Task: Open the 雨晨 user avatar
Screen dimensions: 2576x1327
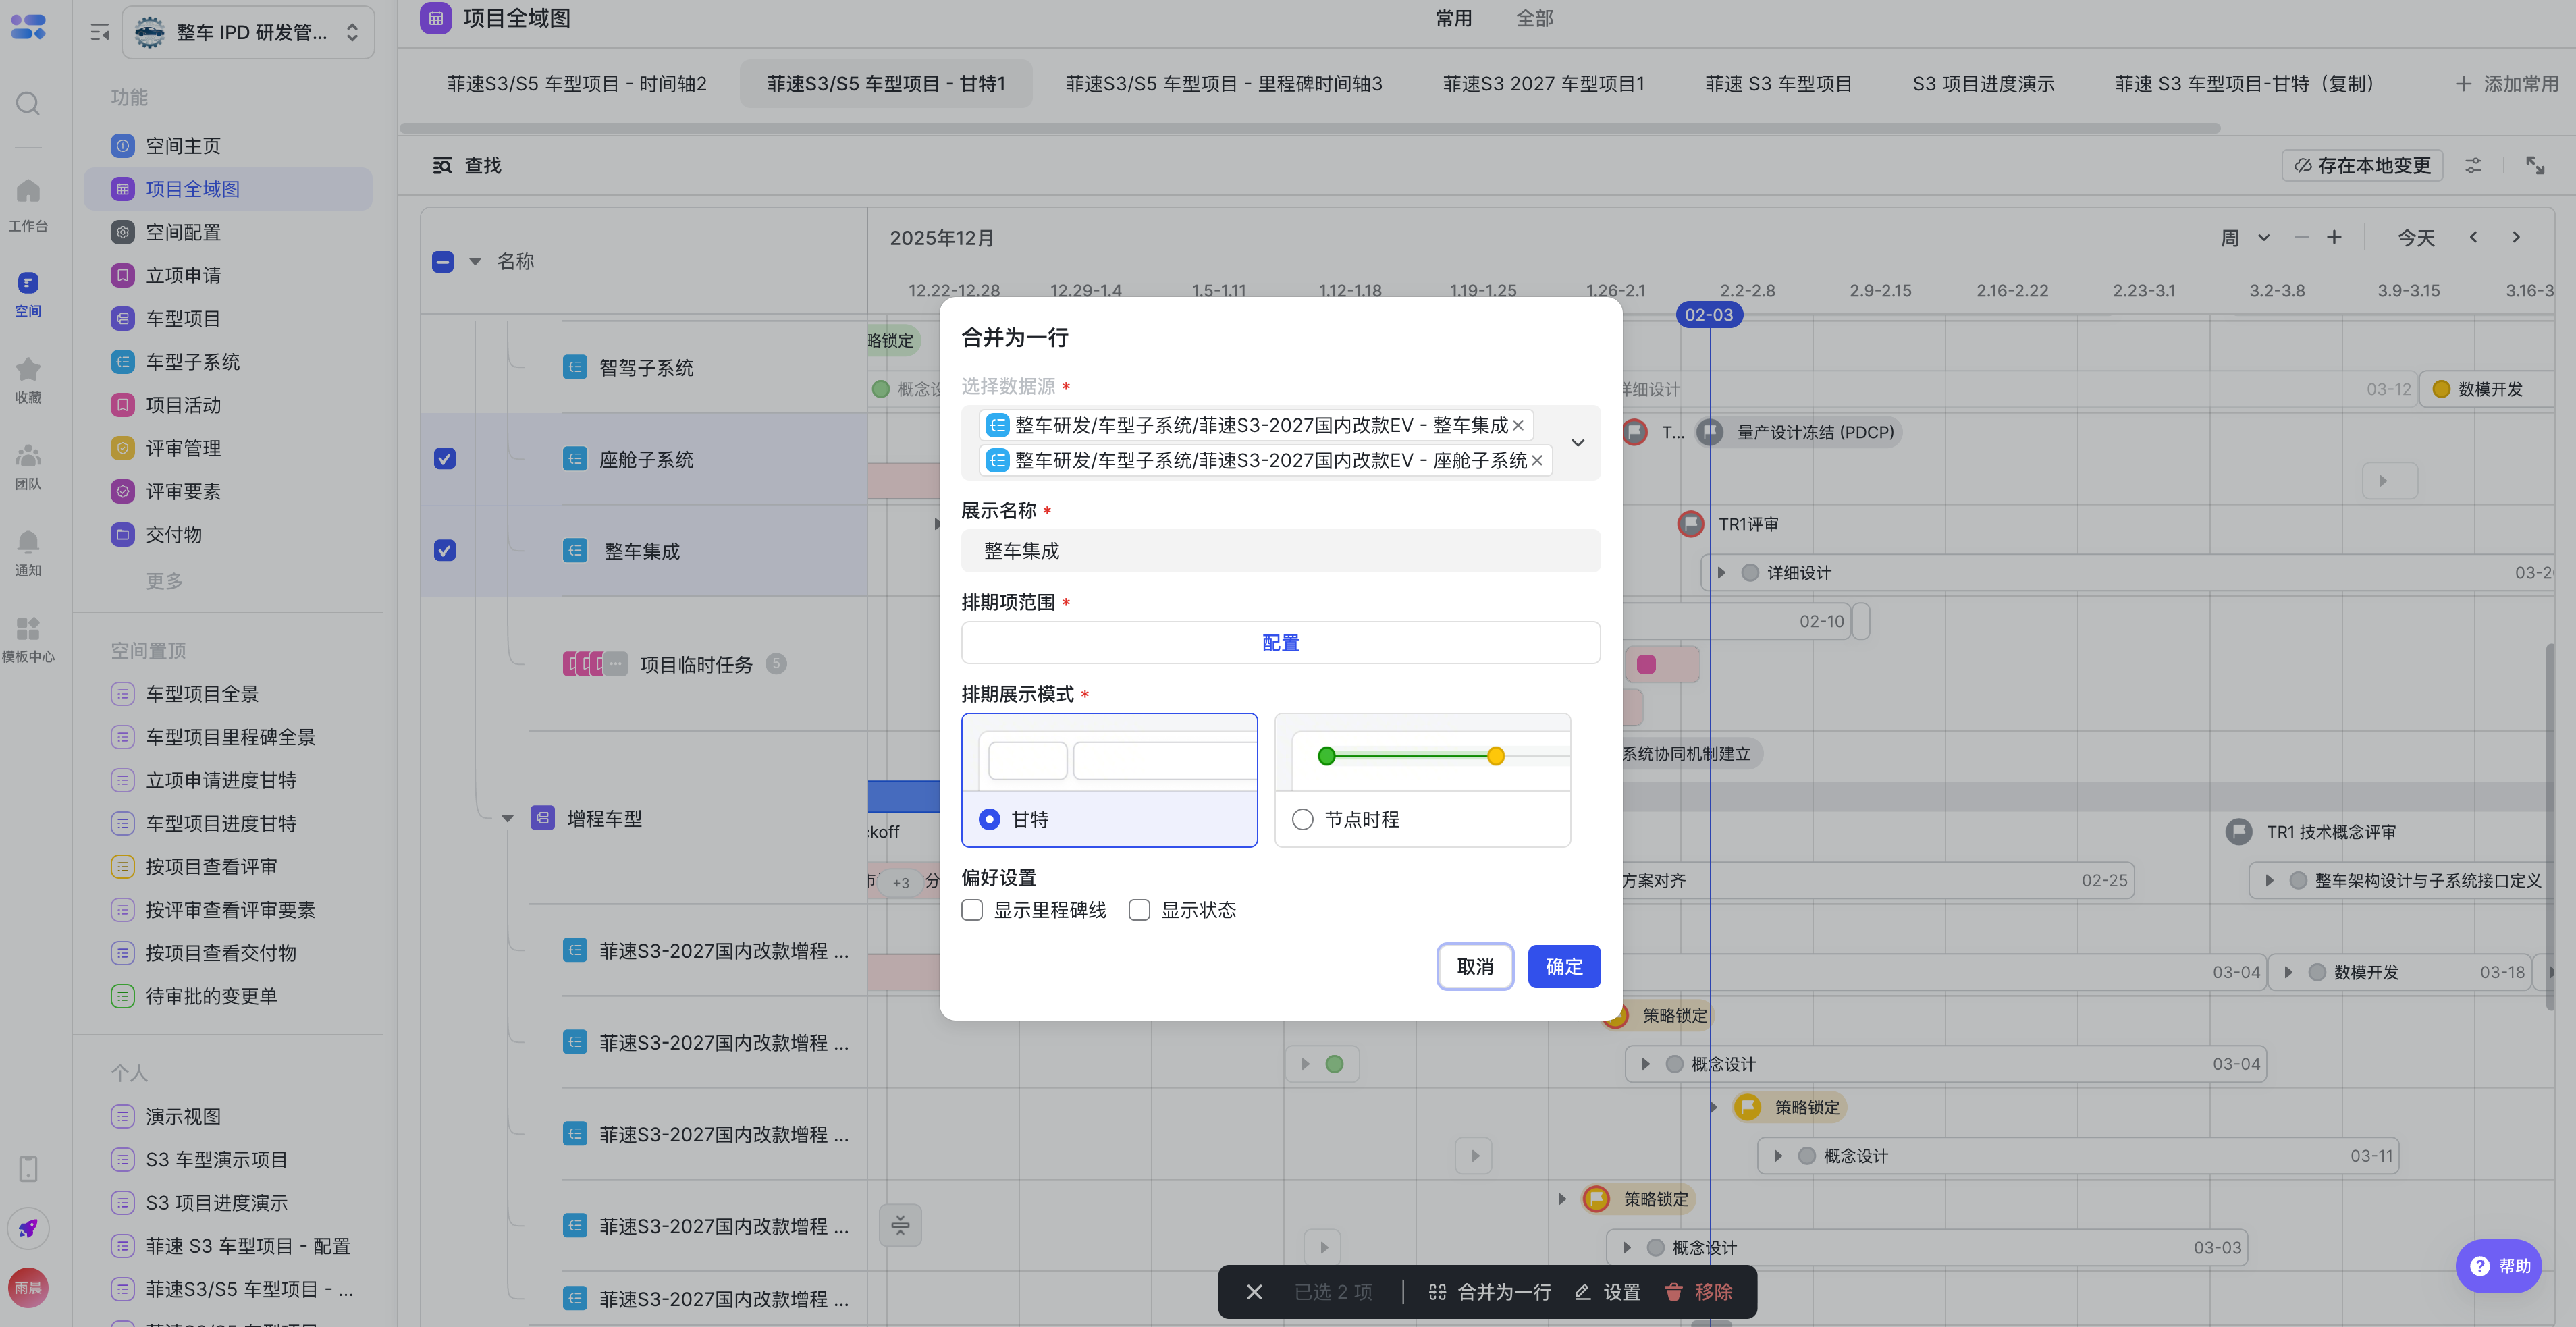Action: 28,1288
